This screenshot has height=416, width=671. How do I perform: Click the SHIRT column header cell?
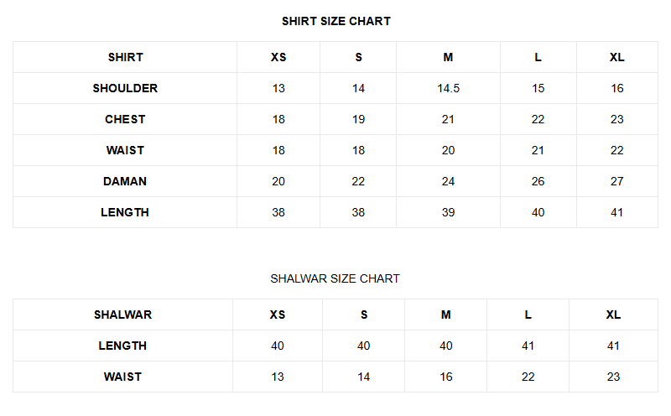coord(125,57)
